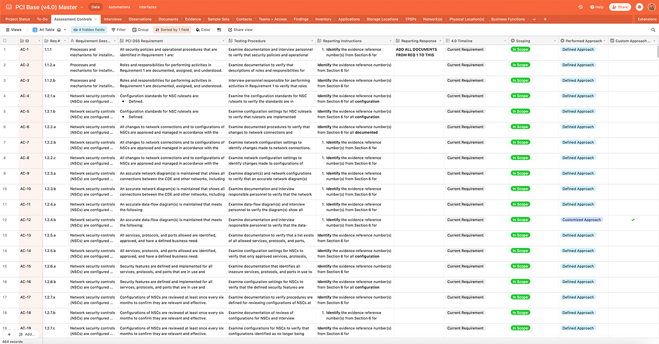Switch to the Findings table tab

[301, 19]
